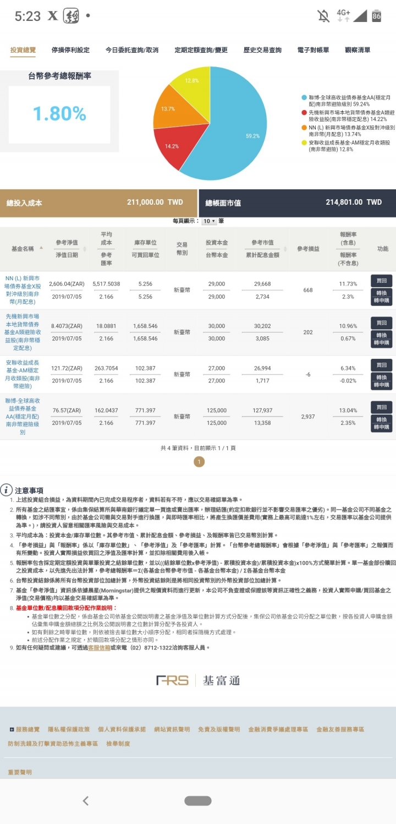The height and width of the screenshot is (824, 396).
Task: Click 轉換轉申購 for 安聯收益成長基金
Action: click(x=381, y=381)
